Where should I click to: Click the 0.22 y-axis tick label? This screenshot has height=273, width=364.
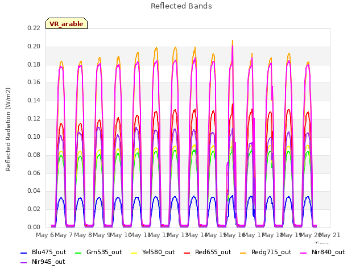34,28
